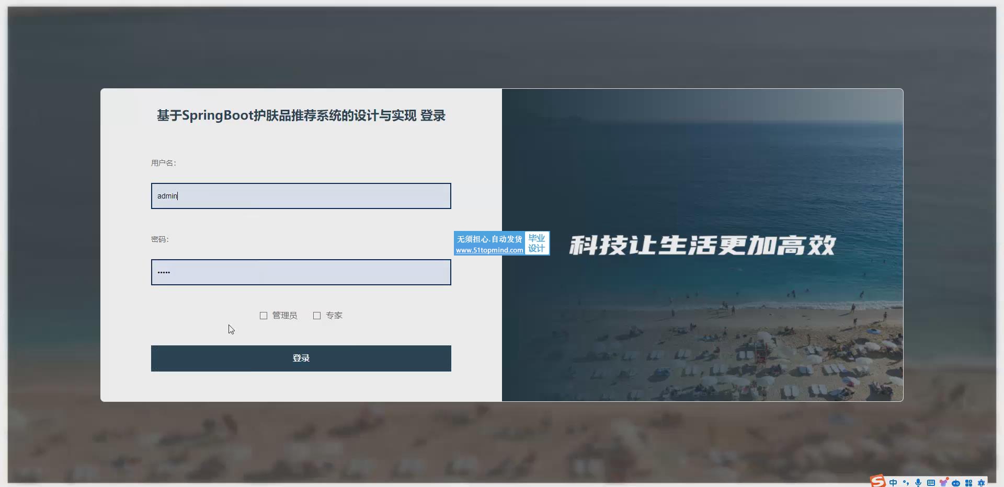Screen dimensions: 1004x487
Task: Click the 登录 login button
Action: (301, 358)
